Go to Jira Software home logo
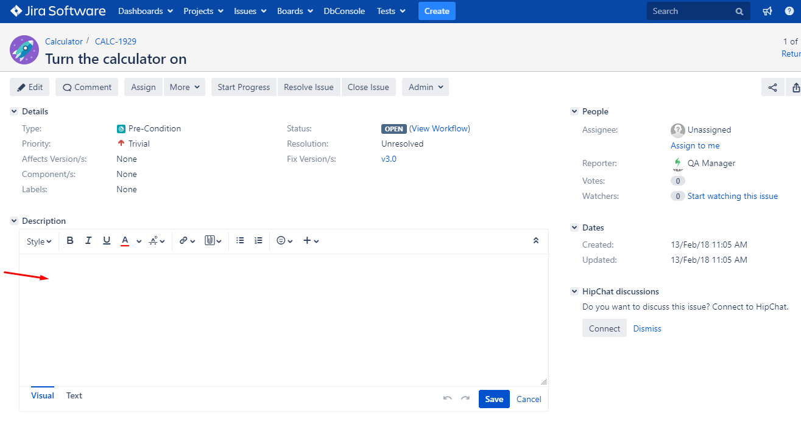This screenshot has height=427, width=801. click(58, 11)
